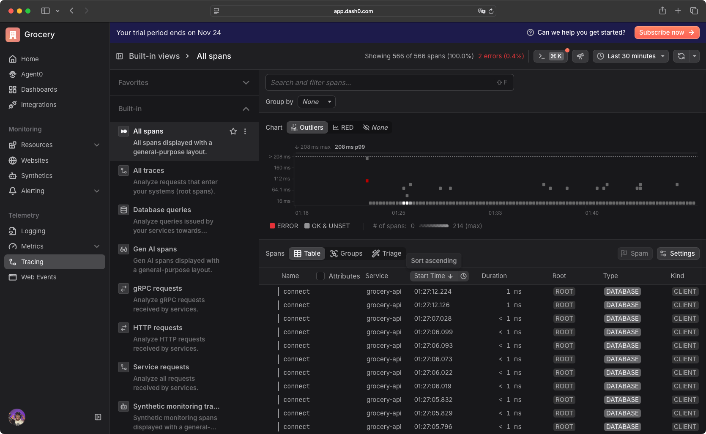The width and height of the screenshot is (706, 434).
Task: Open the Group by None dropdown
Action: click(316, 102)
